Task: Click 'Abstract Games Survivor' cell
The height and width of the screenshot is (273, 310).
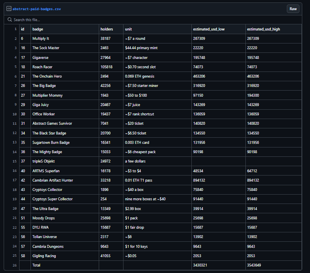Action: (65, 124)
